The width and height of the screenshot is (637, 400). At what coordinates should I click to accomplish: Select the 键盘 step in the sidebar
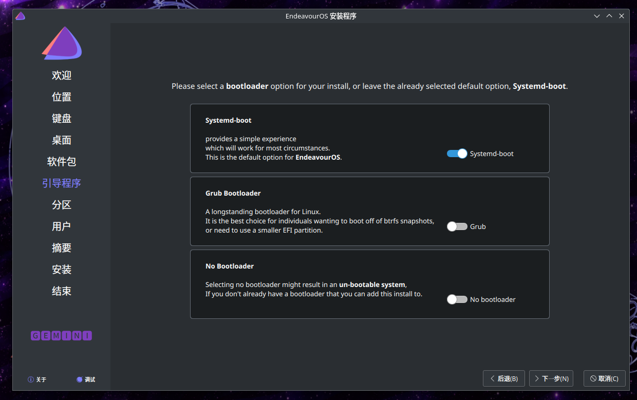62,119
